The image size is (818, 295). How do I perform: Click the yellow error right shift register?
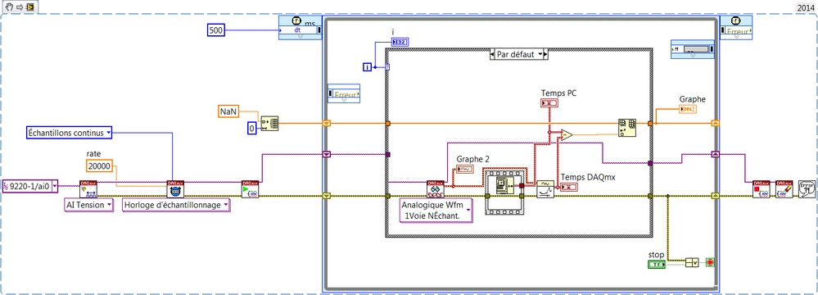click(x=715, y=196)
